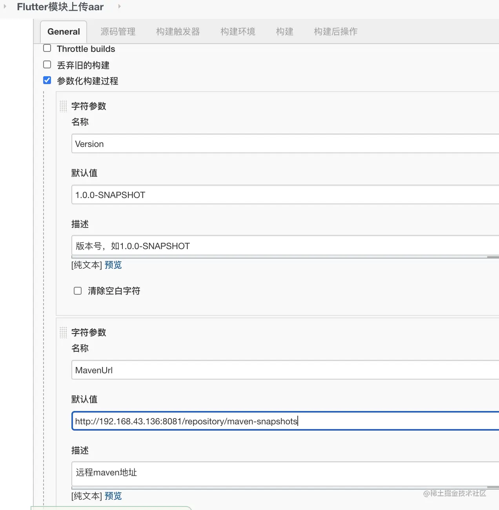Open the Flutter模块上传aar breadcrumb link
The width and height of the screenshot is (499, 510).
tap(60, 7)
